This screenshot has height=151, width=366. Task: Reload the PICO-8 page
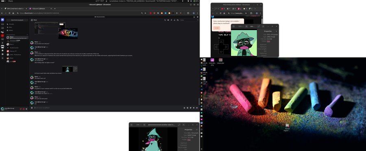pyautogui.click(x=220, y=13)
